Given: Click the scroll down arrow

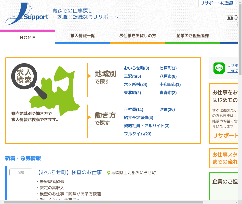Looking at the screenshot, I should pyautogui.click(x=240, y=198).
